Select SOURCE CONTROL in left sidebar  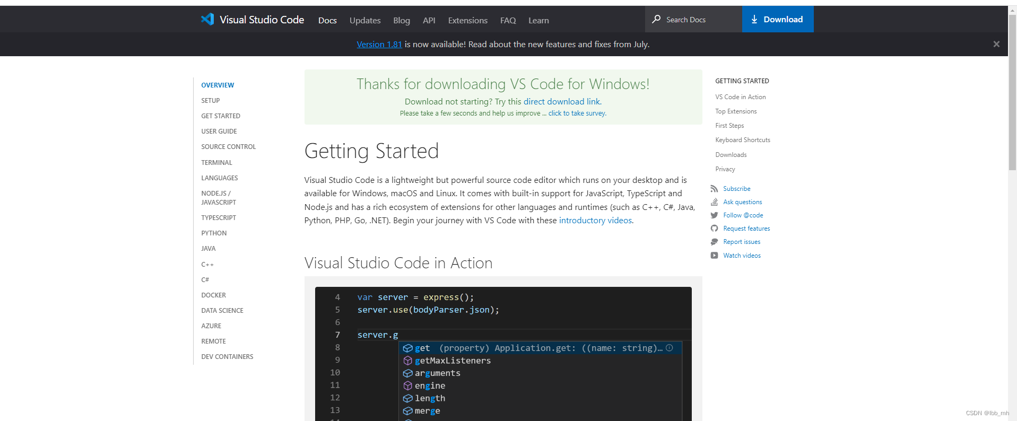point(229,147)
